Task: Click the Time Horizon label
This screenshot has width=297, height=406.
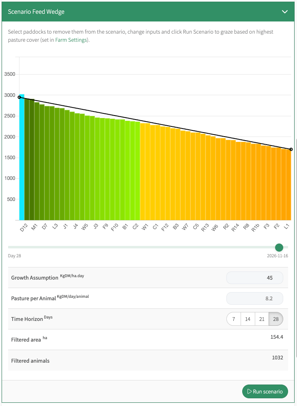Action: point(27,319)
